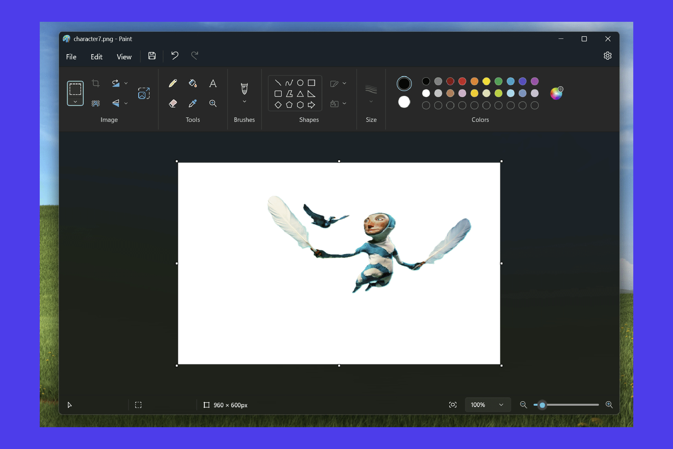Image resolution: width=673 pixels, height=449 pixels.
Task: Pick the white palette color swatch
Action: click(426, 93)
